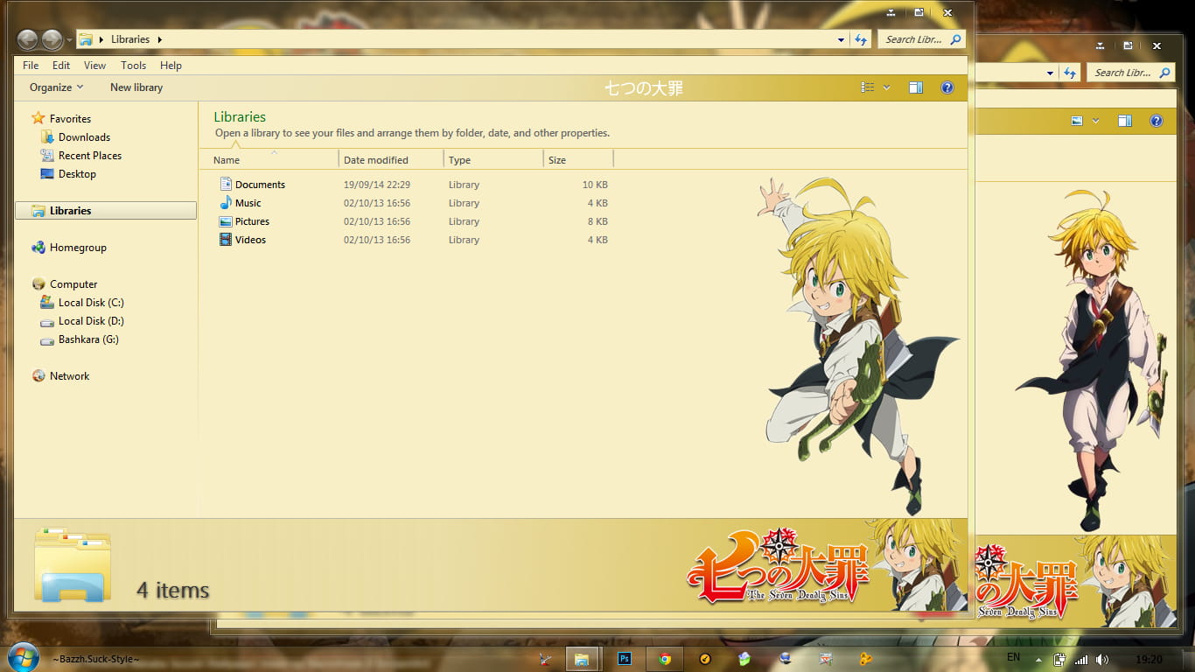1195x672 pixels.
Task: Select Local Disk (C:) in navigation pane
Action: 91,303
